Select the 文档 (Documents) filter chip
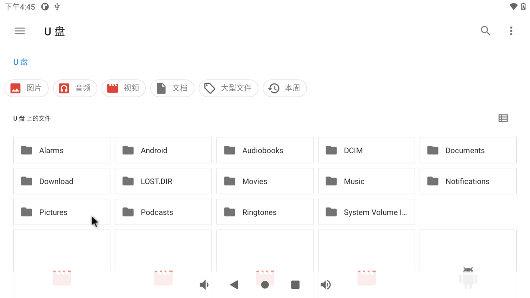This screenshot has height=298, width=530. tap(172, 88)
